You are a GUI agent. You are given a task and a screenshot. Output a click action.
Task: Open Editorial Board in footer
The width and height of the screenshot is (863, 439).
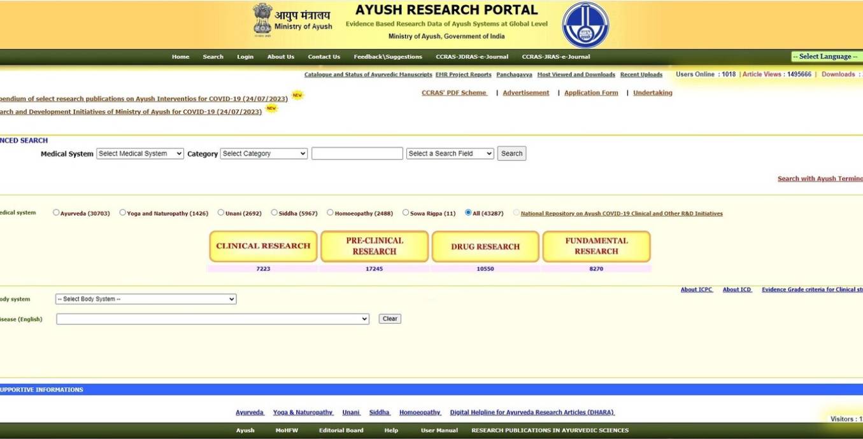341,431
